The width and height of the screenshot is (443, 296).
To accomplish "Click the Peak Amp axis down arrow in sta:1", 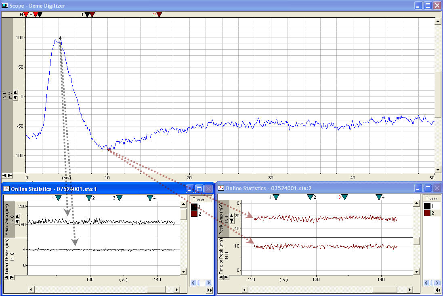I will coord(17,220).
